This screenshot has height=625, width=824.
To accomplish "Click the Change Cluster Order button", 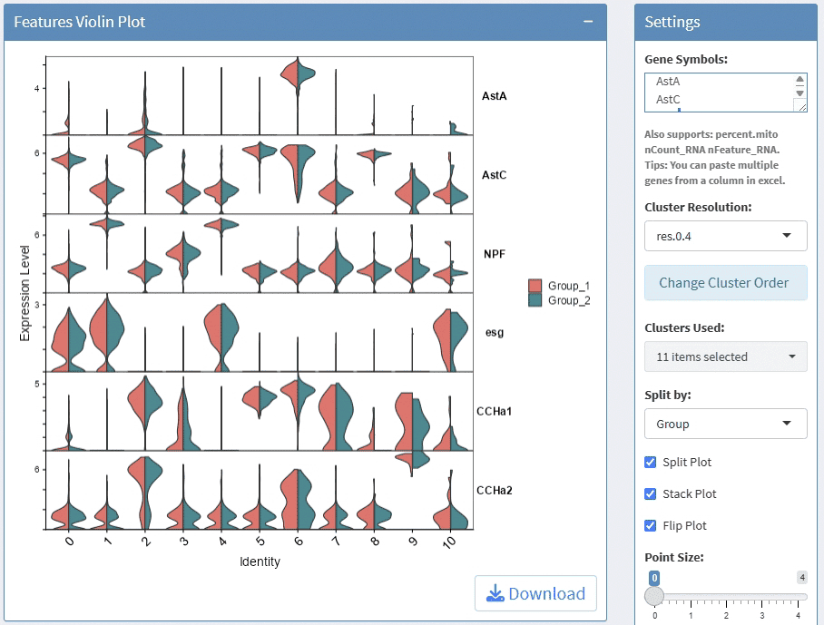I will pos(724,282).
